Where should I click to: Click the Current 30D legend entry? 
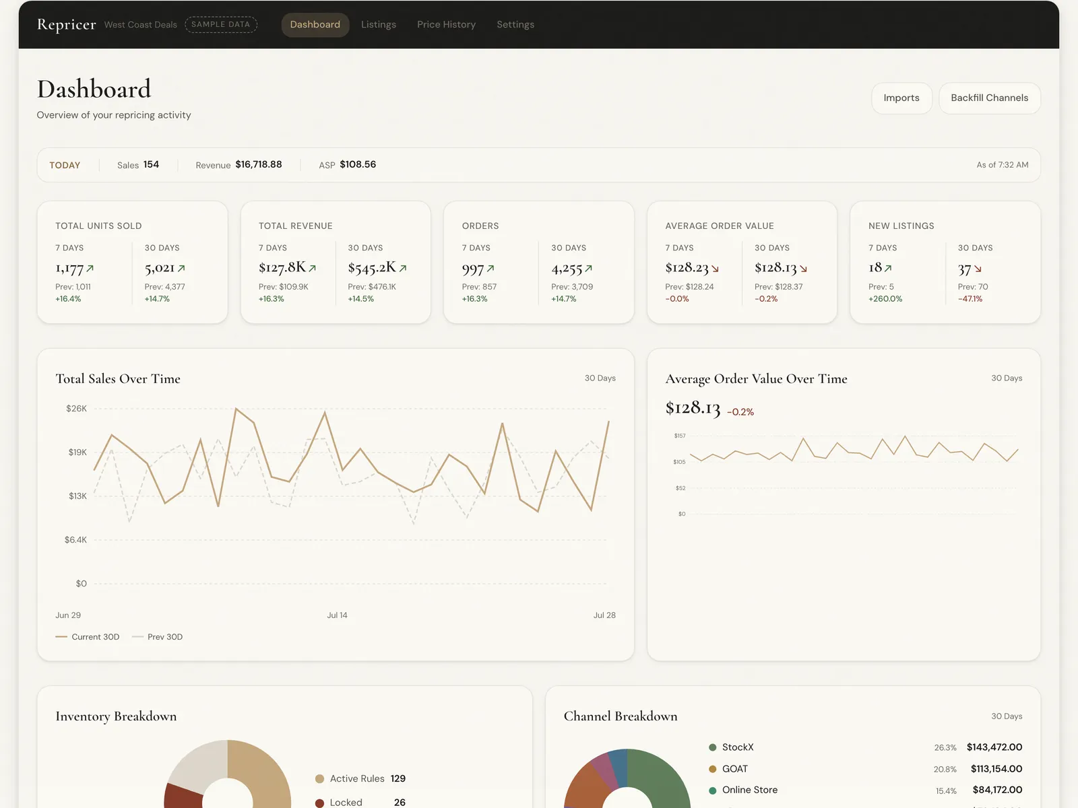coord(88,637)
